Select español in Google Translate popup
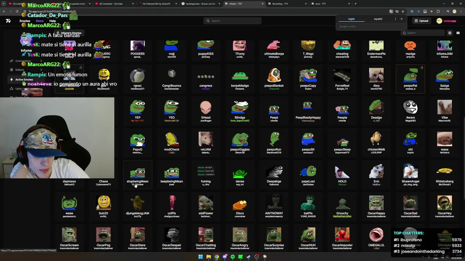The image size is (465, 261). [378, 19]
